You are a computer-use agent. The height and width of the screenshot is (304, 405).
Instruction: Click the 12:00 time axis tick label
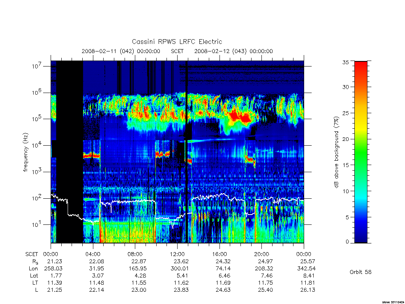click(178, 255)
